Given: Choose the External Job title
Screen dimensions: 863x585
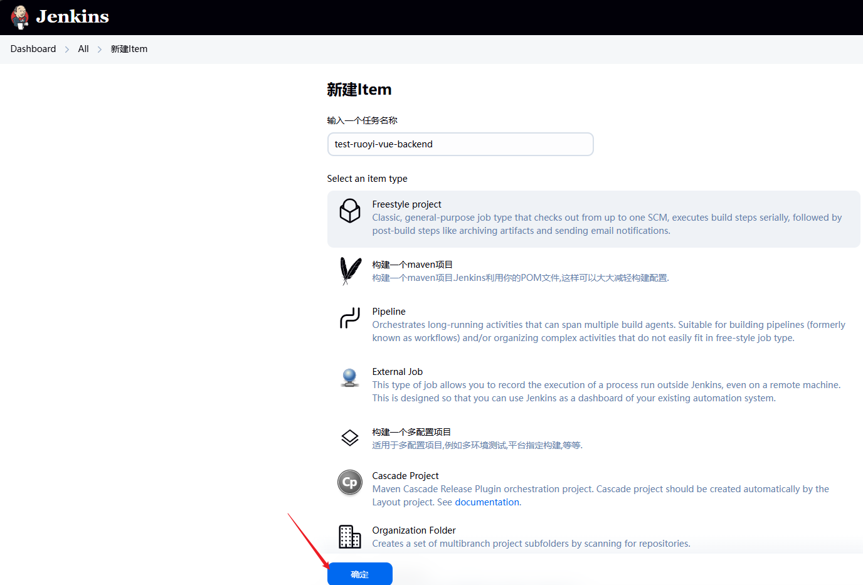Looking at the screenshot, I should coord(398,372).
